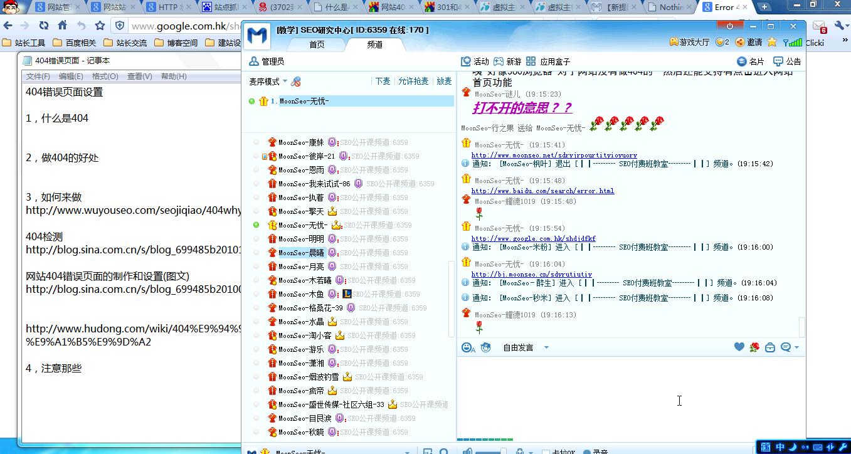Open 帮助(H) menu in Notepad

coord(174,77)
